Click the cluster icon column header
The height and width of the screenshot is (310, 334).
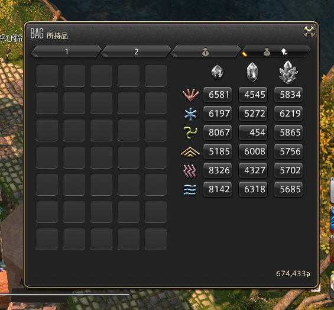(x=288, y=72)
